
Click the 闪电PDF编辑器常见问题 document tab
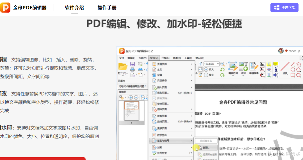tap(132, 87)
